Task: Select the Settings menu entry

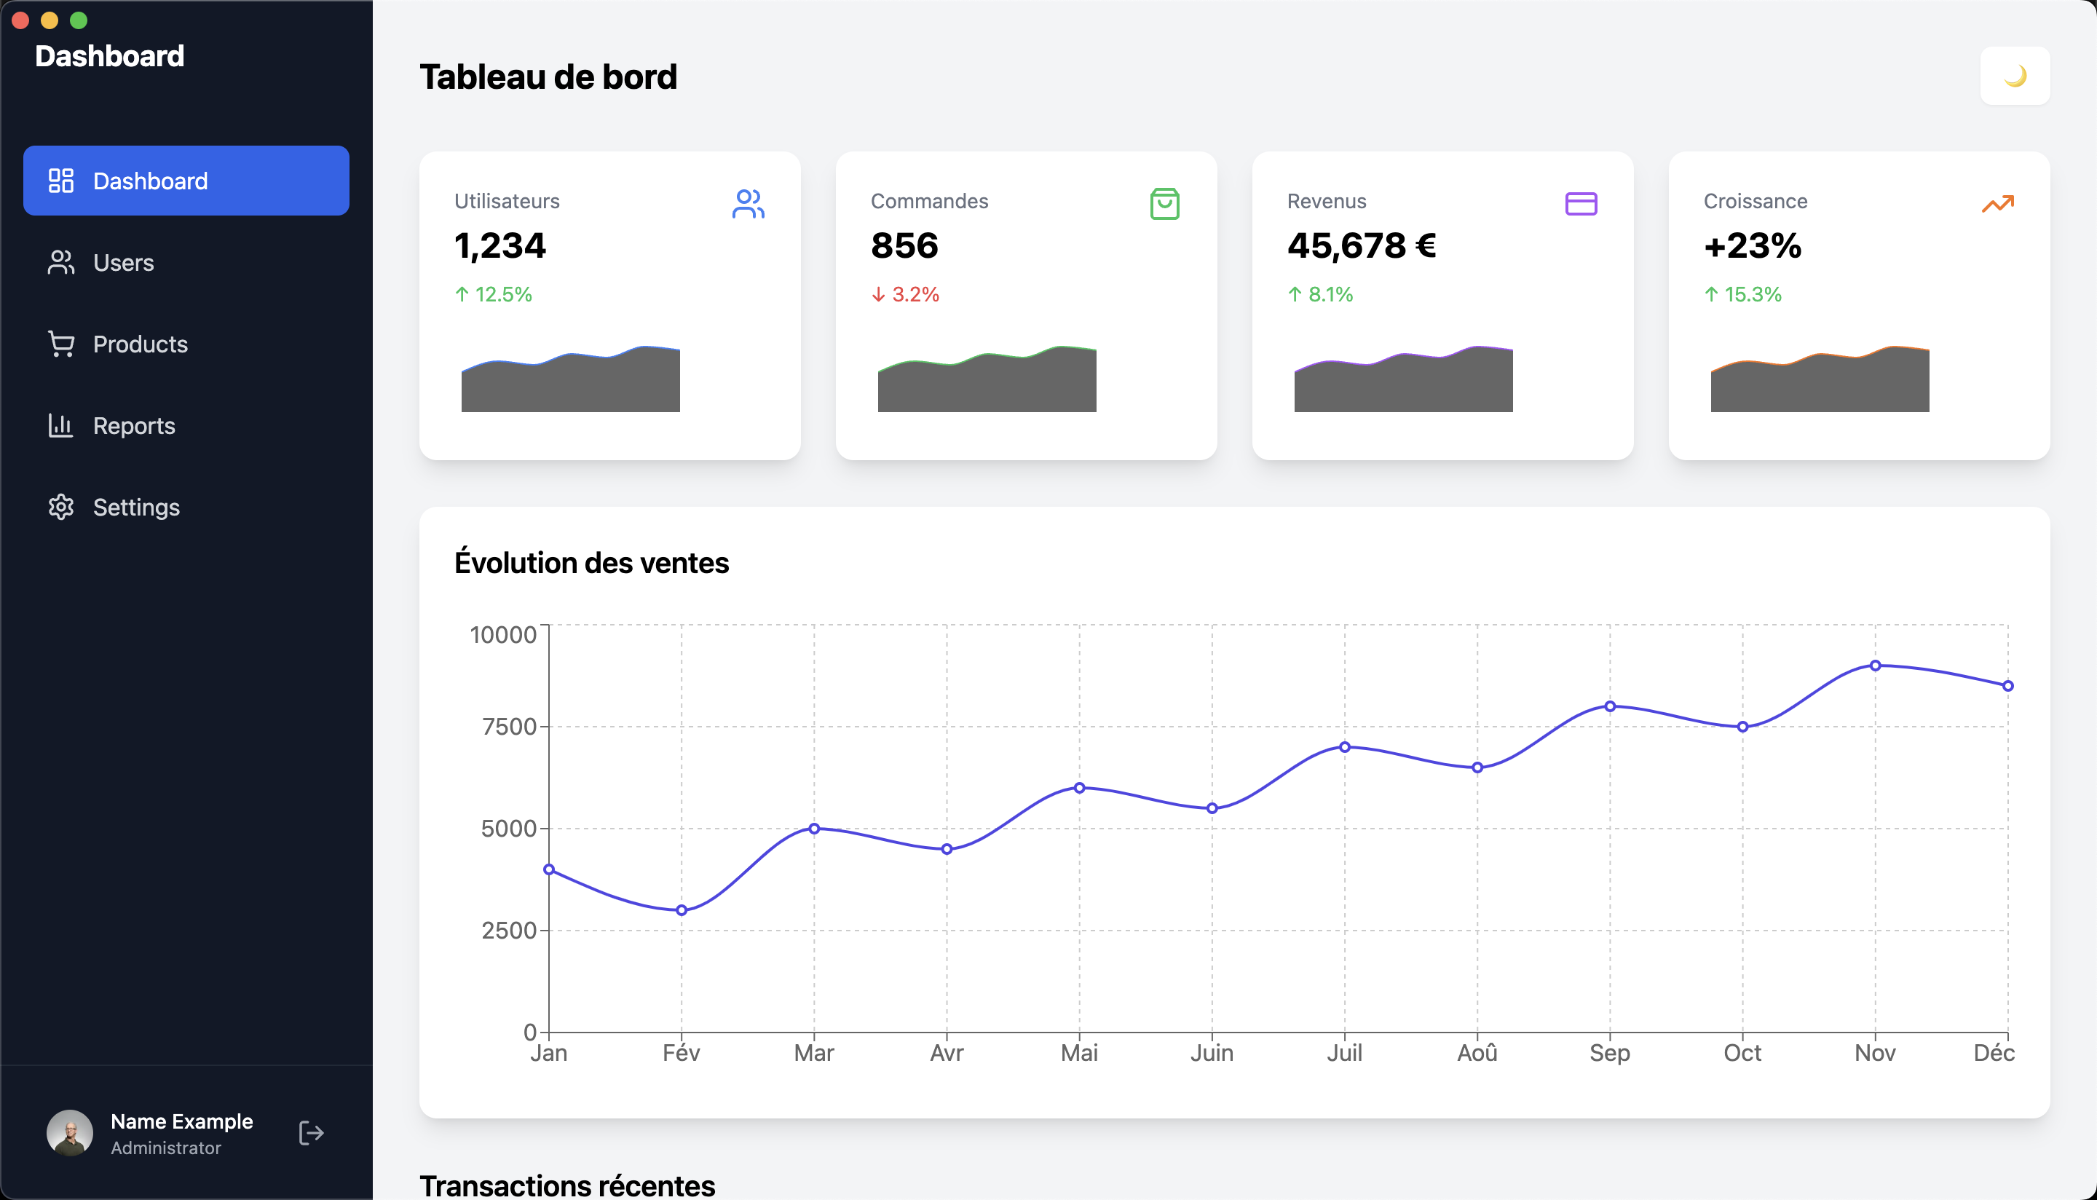Action: point(137,507)
